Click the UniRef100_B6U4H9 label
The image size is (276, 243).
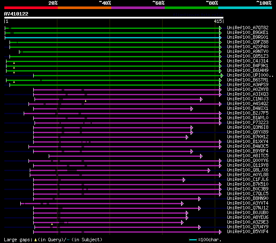(248, 71)
